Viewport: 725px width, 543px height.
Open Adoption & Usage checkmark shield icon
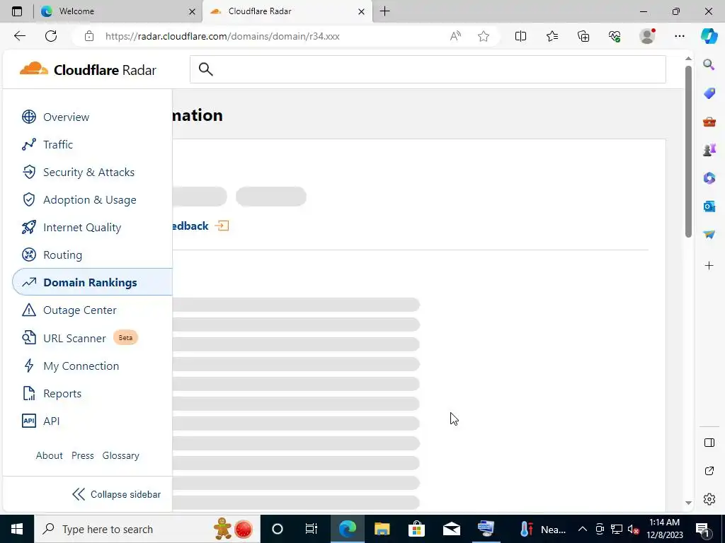28,200
